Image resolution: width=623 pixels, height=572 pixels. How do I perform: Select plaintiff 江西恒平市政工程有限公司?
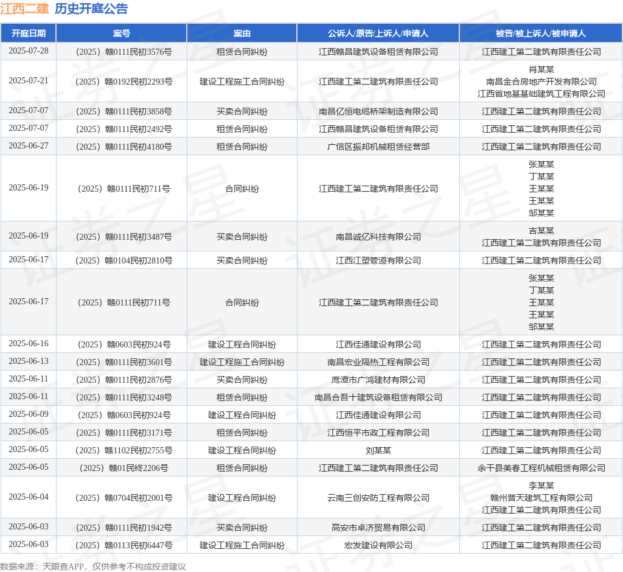pyautogui.click(x=378, y=433)
